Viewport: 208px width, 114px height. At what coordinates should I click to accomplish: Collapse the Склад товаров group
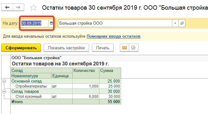[4, 91]
